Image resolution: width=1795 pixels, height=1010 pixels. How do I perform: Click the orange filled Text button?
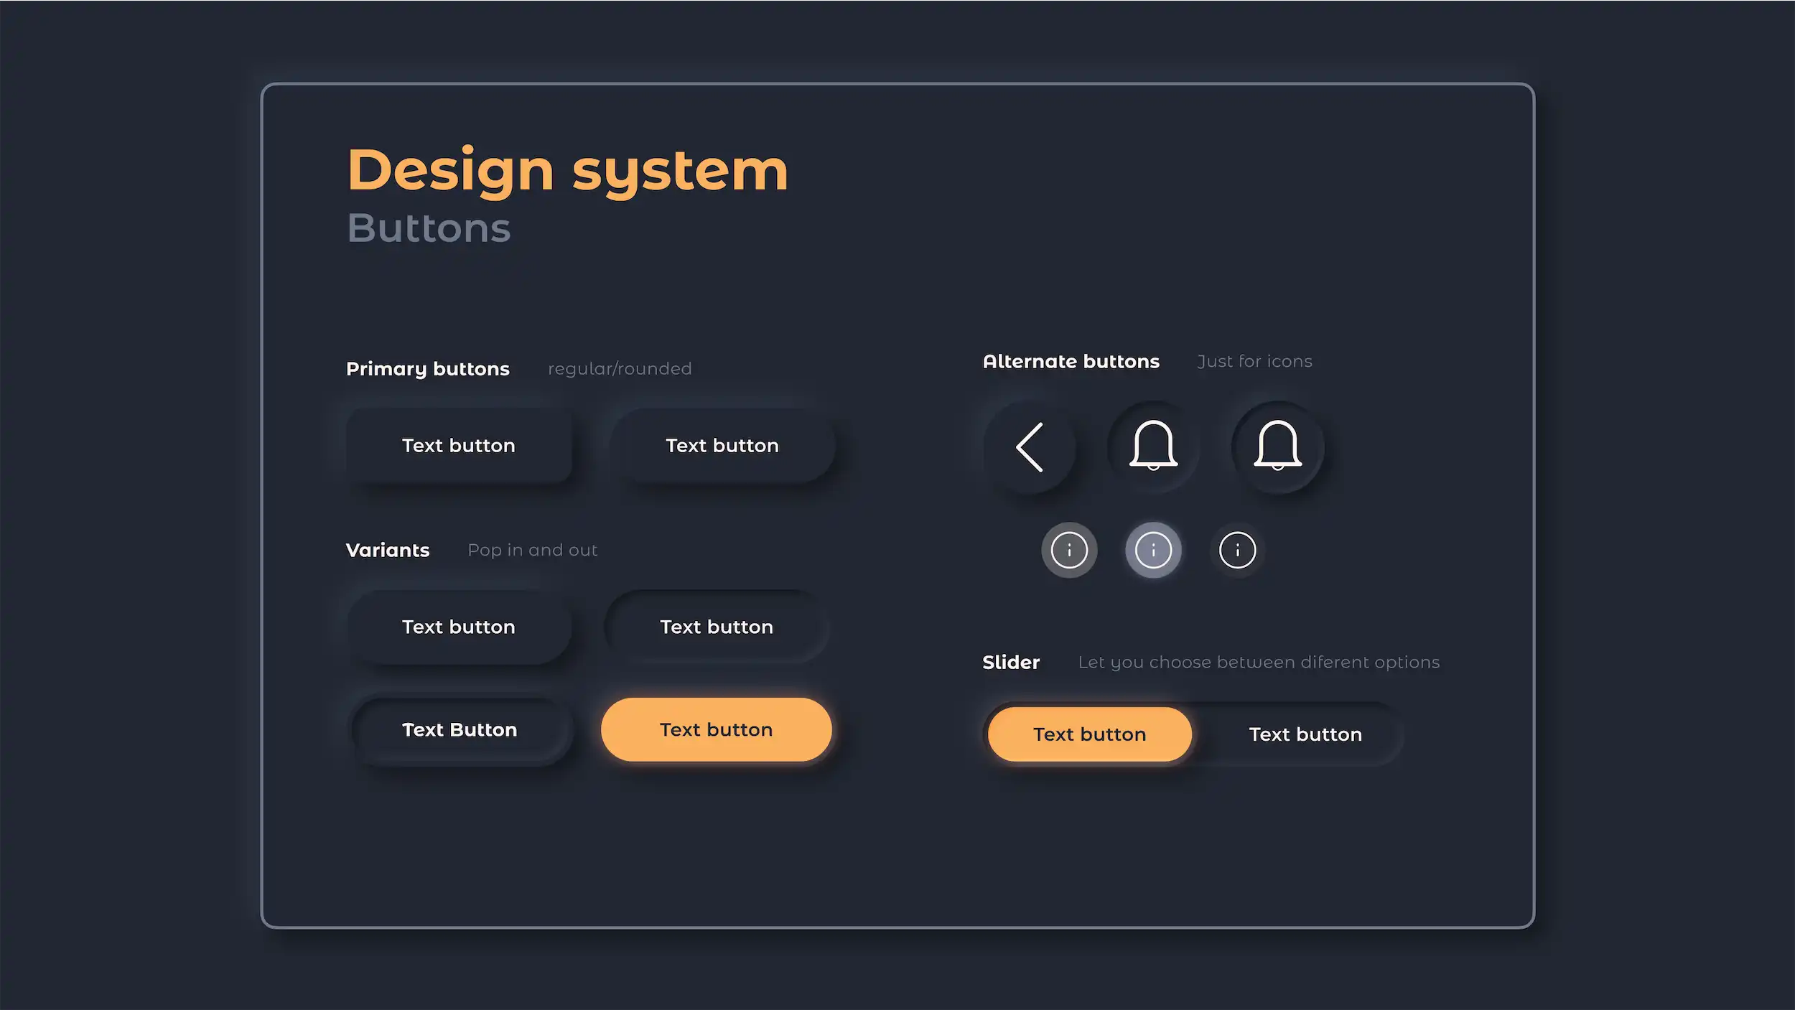click(717, 729)
